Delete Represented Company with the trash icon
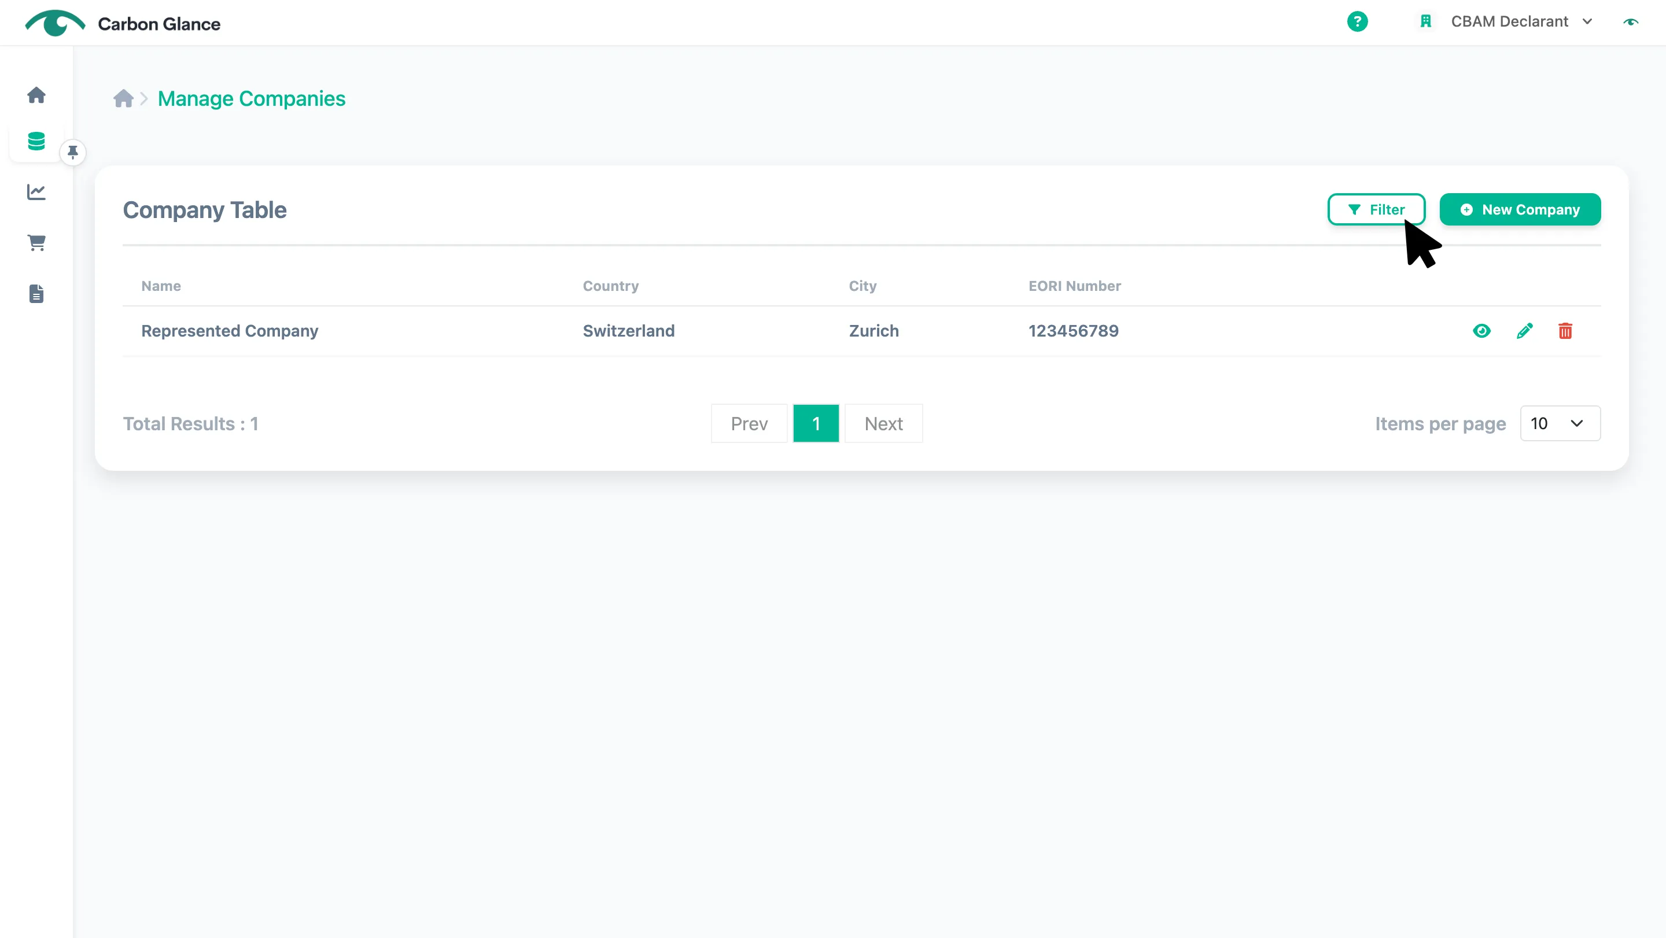Viewport: 1666px width, 938px height. click(1565, 331)
